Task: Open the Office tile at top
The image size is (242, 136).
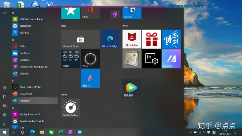Action: coord(90,13)
